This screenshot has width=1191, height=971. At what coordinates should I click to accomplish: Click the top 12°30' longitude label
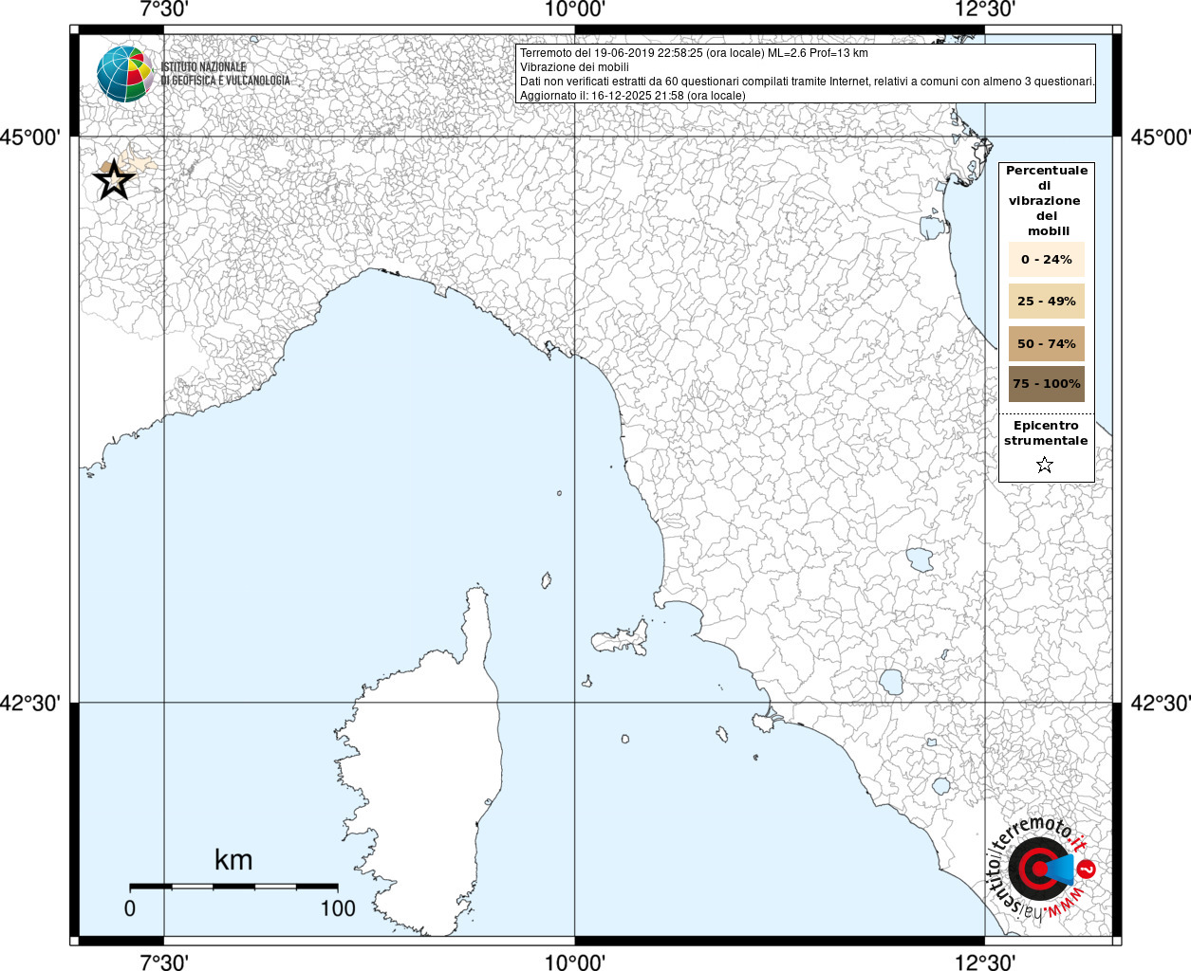pyautogui.click(x=985, y=9)
